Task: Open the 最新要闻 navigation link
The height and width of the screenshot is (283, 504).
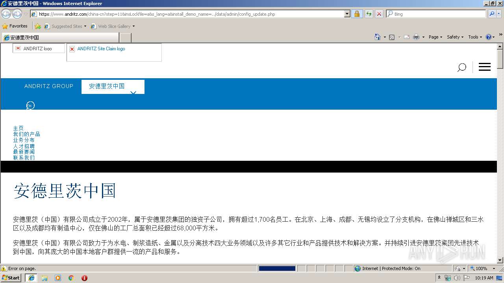Action: (24, 152)
